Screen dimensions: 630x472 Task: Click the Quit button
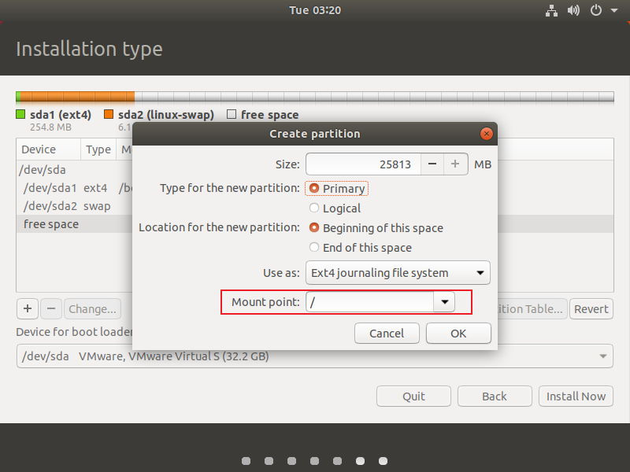(414, 396)
